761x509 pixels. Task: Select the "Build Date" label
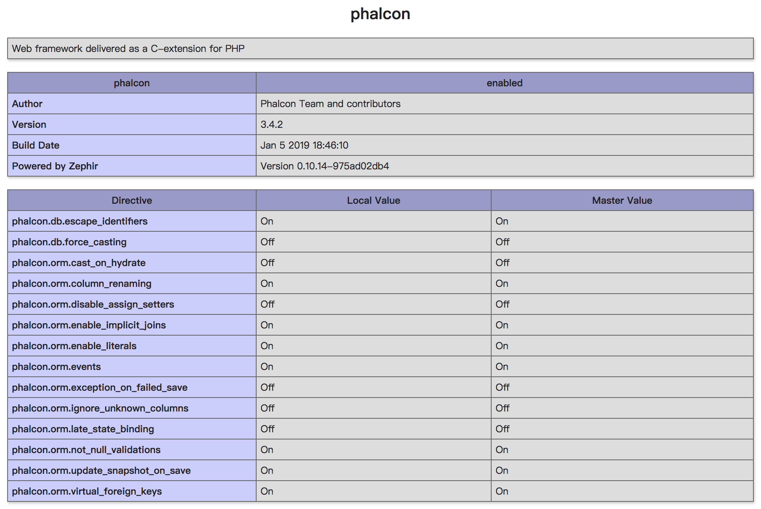tap(36, 145)
